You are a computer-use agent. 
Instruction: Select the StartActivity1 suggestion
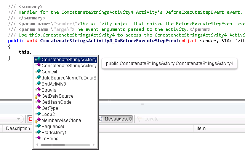tap(54, 132)
